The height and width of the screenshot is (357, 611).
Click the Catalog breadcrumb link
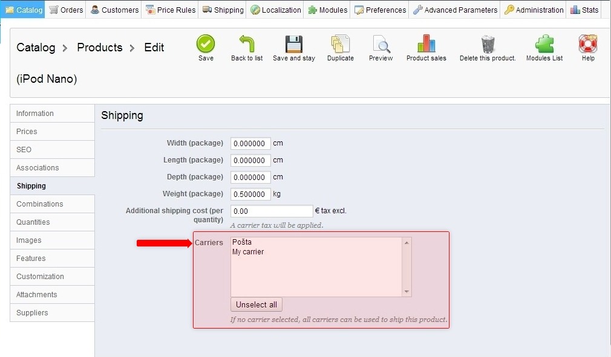(36, 48)
